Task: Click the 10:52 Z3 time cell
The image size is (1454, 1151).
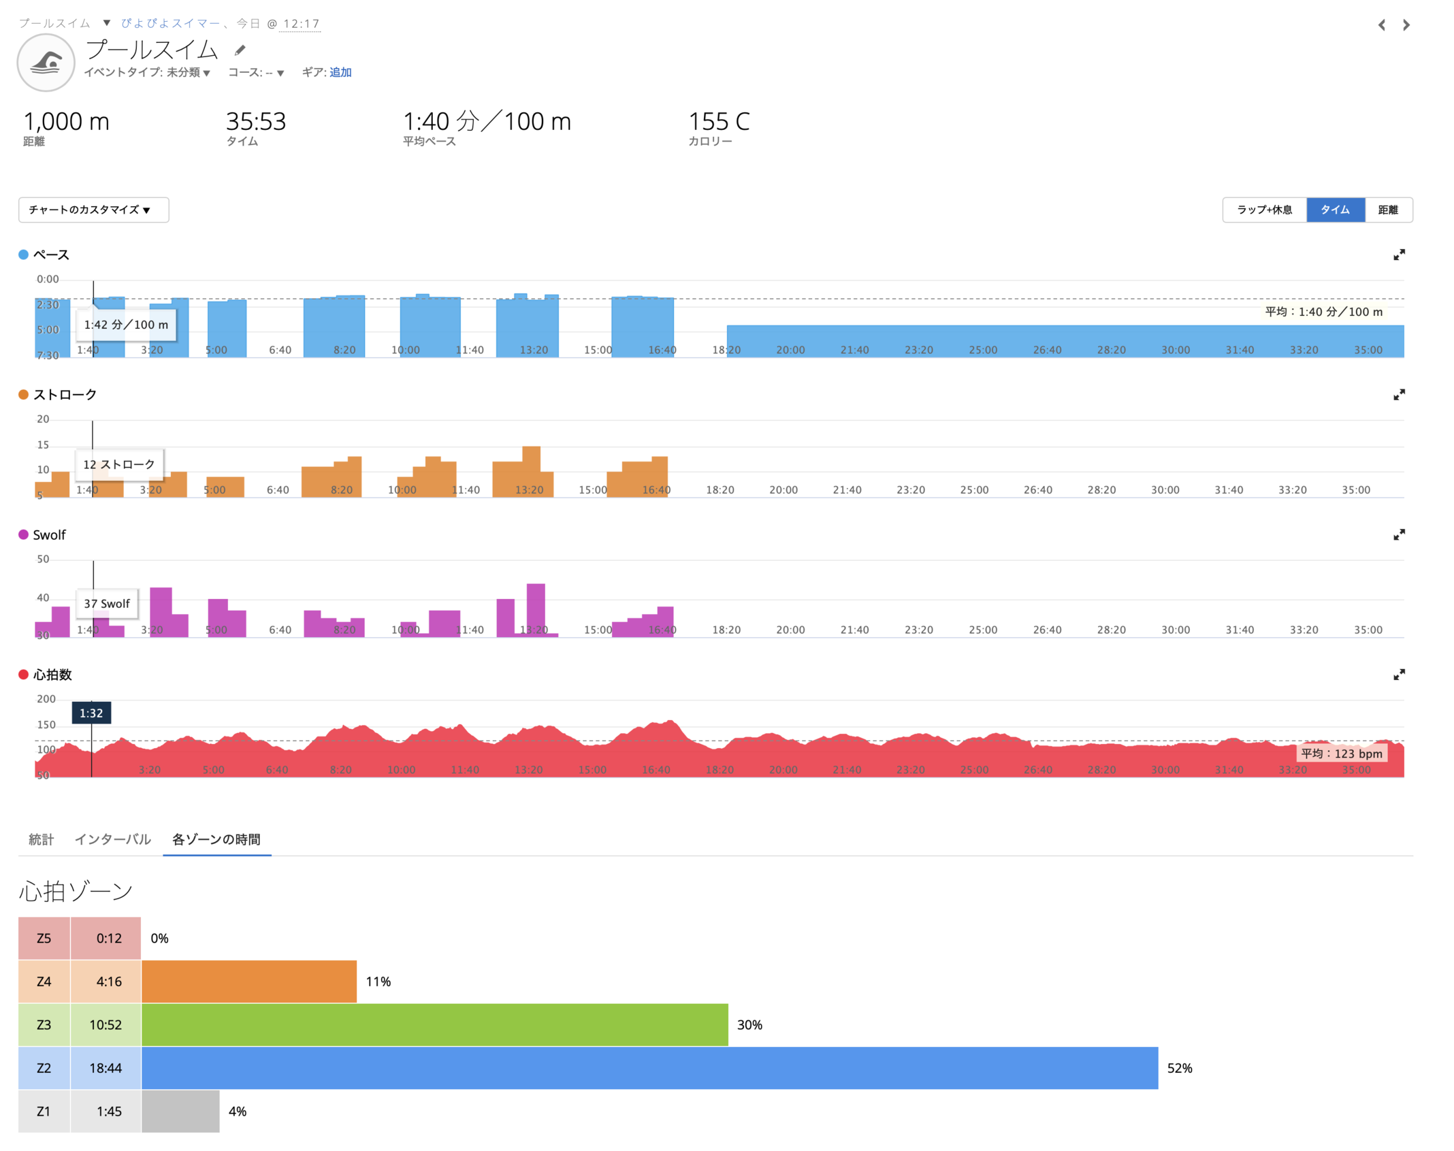Action: pos(106,1024)
